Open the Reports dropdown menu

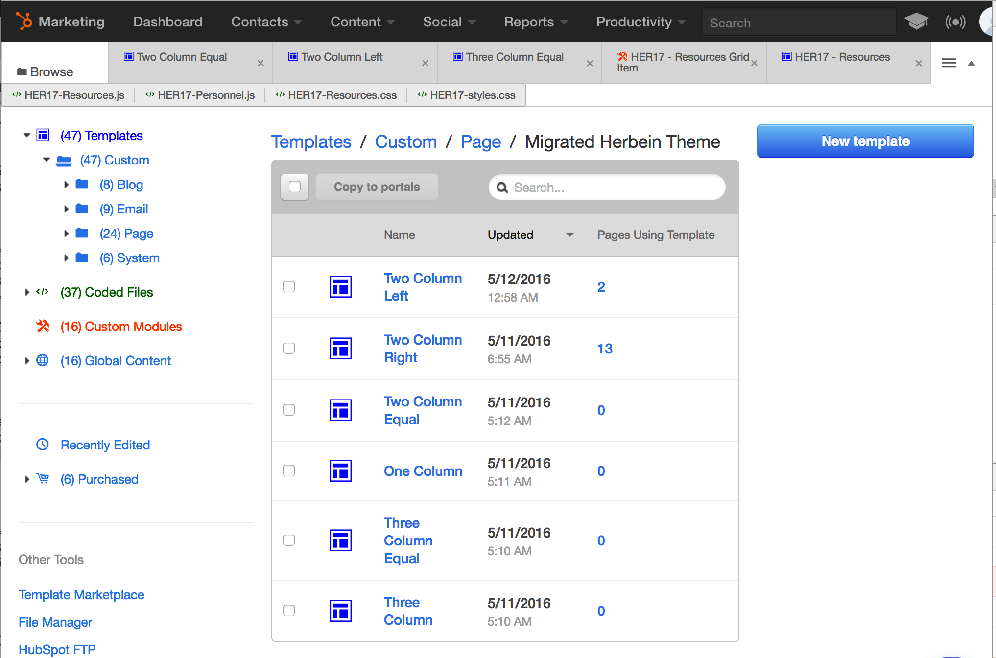coord(536,22)
